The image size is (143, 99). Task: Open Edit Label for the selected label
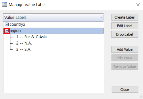coord(125,26)
